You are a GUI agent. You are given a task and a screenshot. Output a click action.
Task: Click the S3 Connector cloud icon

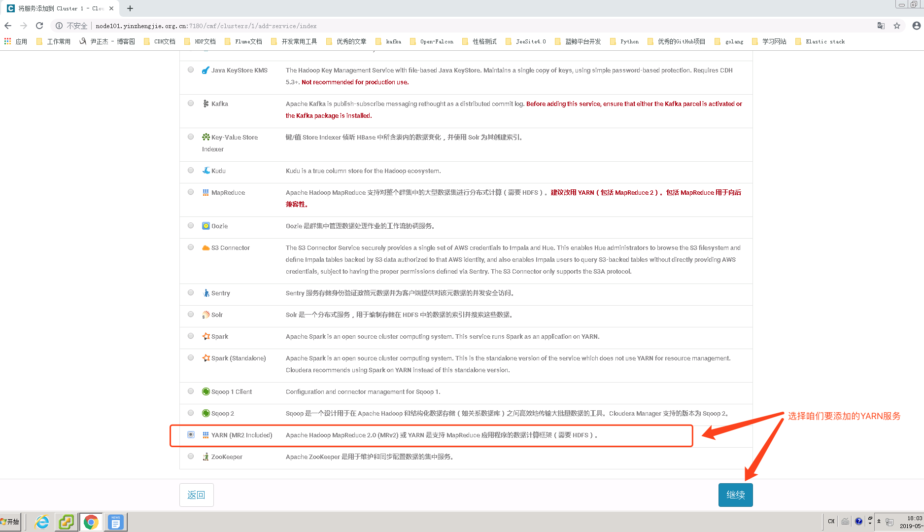[x=206, y=248]
